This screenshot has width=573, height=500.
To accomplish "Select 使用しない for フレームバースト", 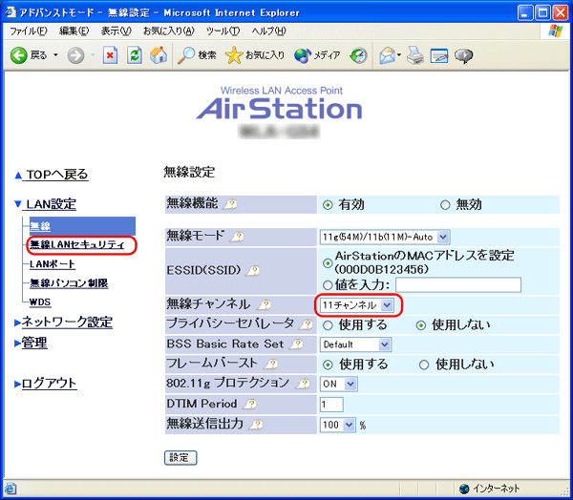I will [x=423, y=365].
